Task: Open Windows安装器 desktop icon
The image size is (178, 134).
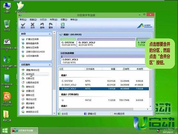Action: pyautogui.click(x=7, y=81)
